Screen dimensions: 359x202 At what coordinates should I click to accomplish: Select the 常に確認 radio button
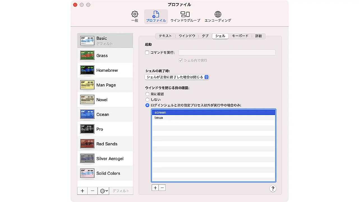147,94
